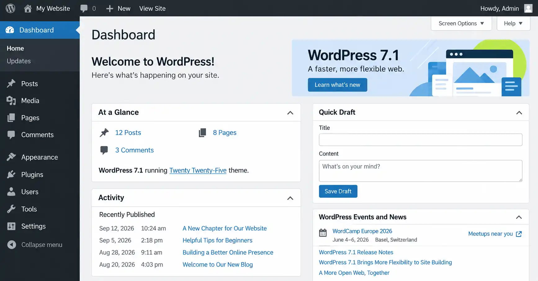The width and height of the screenshot is (538, 281).
Task: Open the WordPress logo menu
Action: tap(11, 8)
